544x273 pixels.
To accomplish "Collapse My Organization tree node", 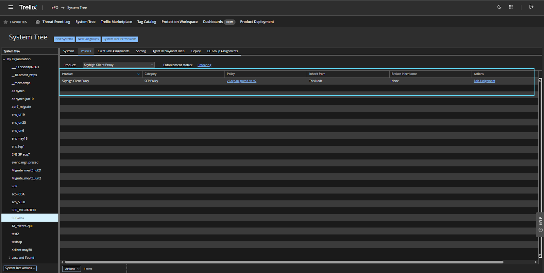I will (x=4, y=59).
